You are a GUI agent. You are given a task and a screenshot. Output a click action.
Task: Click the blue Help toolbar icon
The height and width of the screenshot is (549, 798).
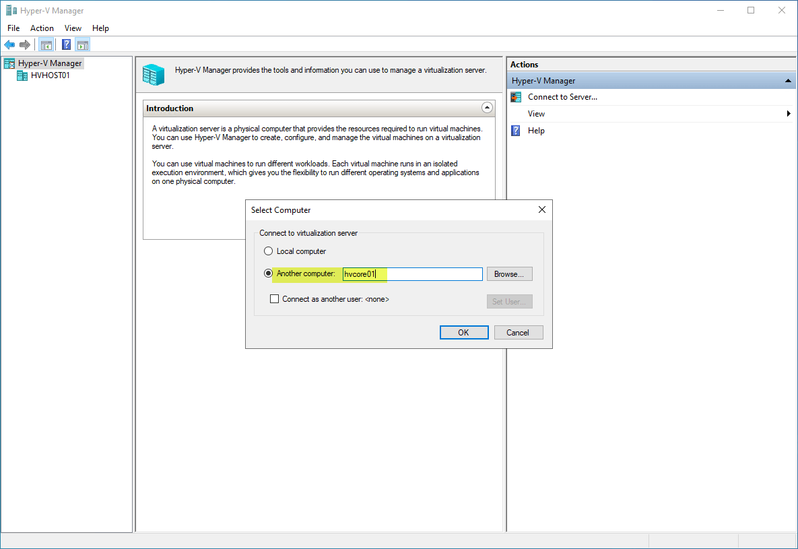[66, 45]
